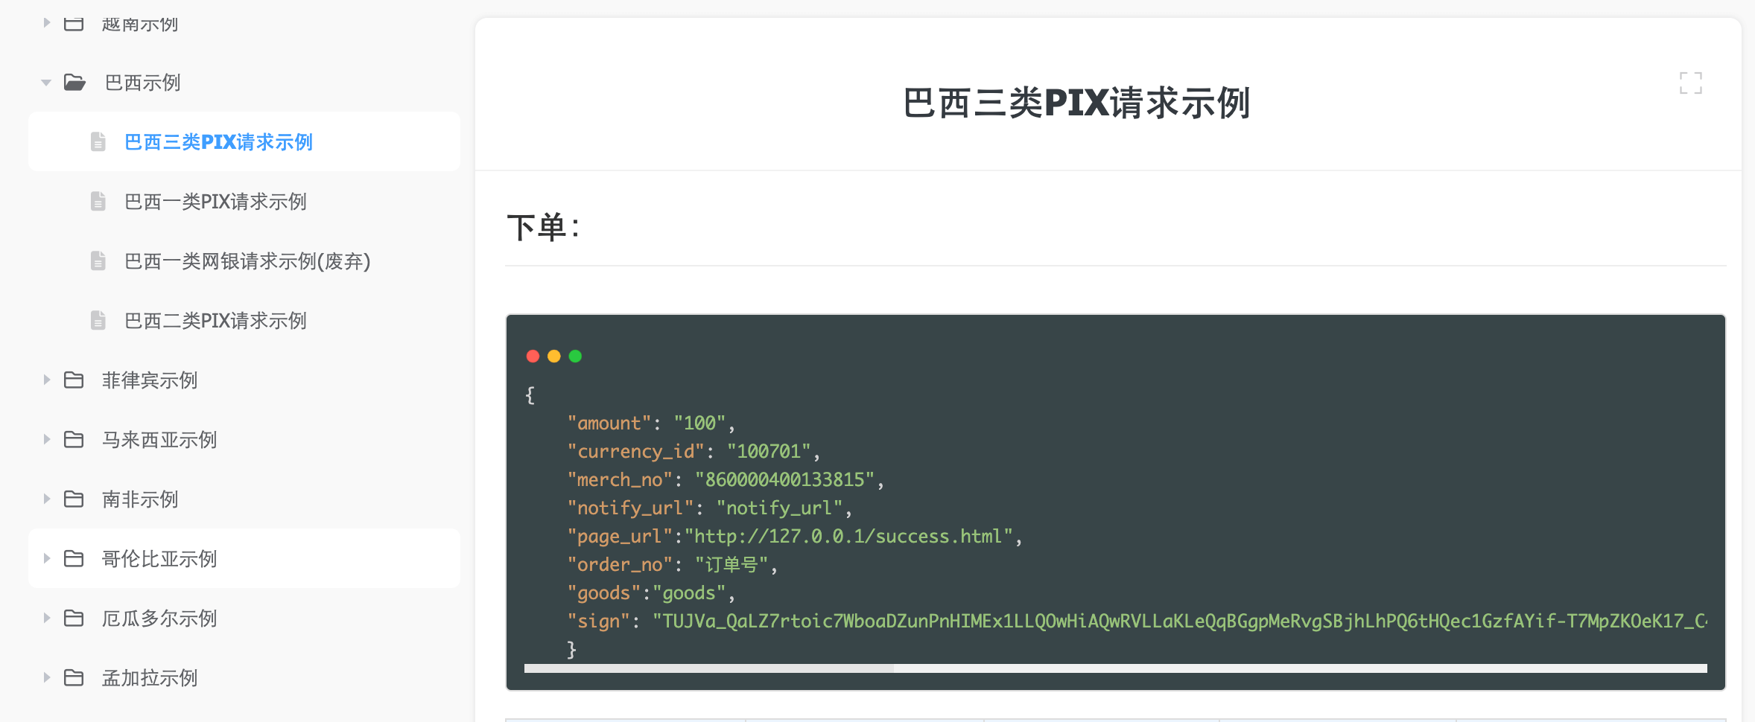This screenshot has width=1755, height=722.
Task: Expand the 马来西亚示例 folder arrow
Action: pos(46,439)
